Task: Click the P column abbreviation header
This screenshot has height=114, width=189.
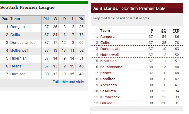Action: [x=152, y=31]
